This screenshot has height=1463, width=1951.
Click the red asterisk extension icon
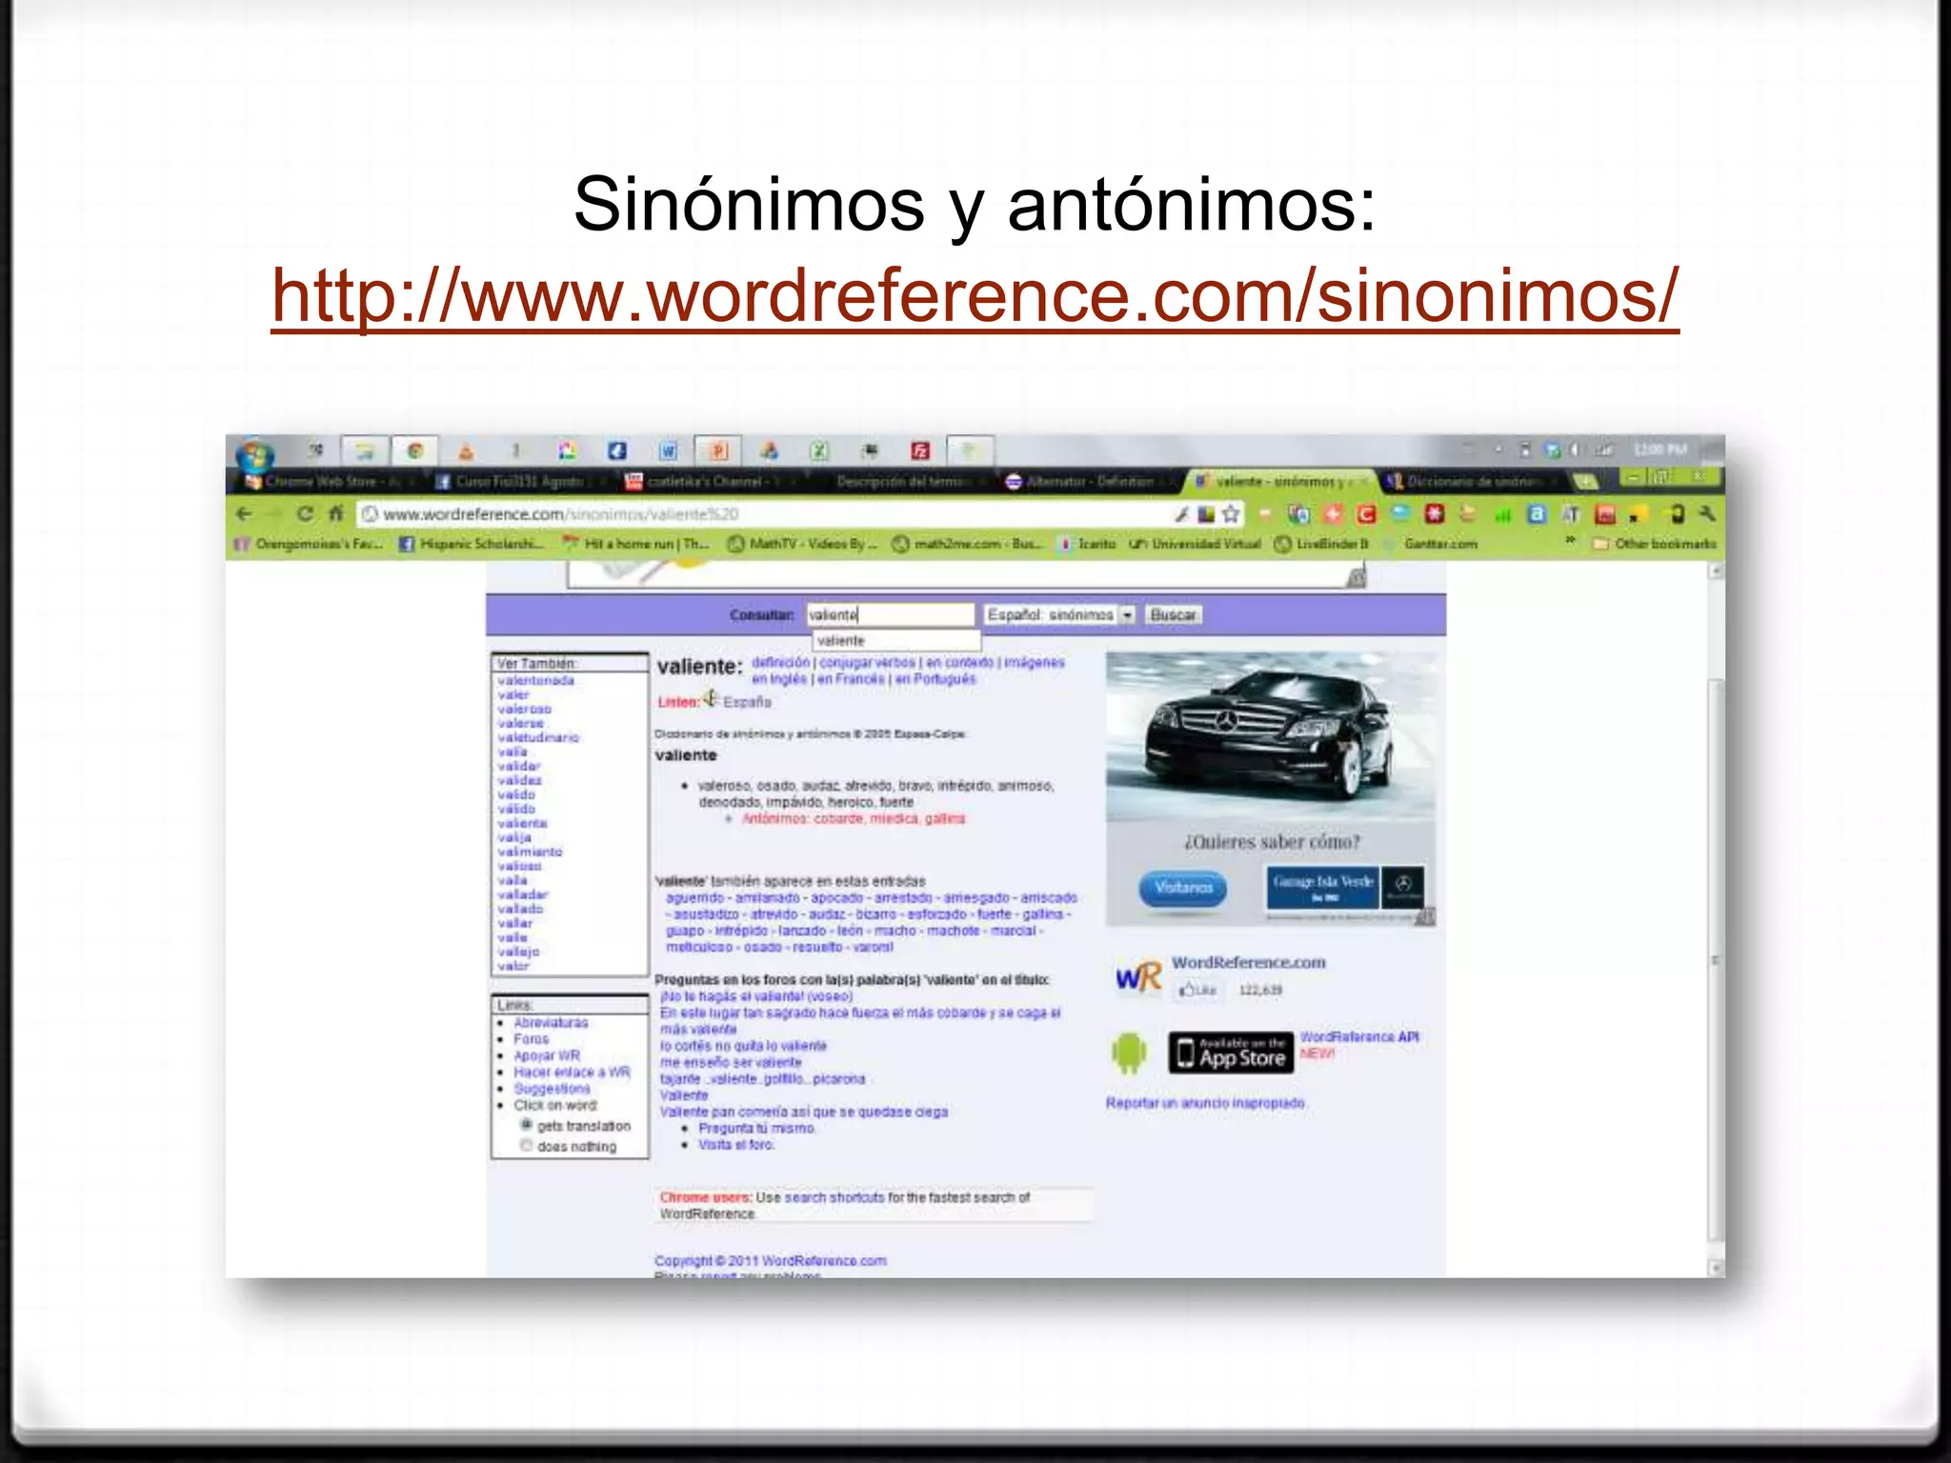coord(1434,514)
